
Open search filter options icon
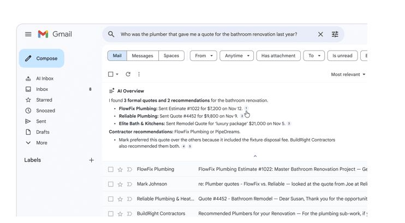335,34
